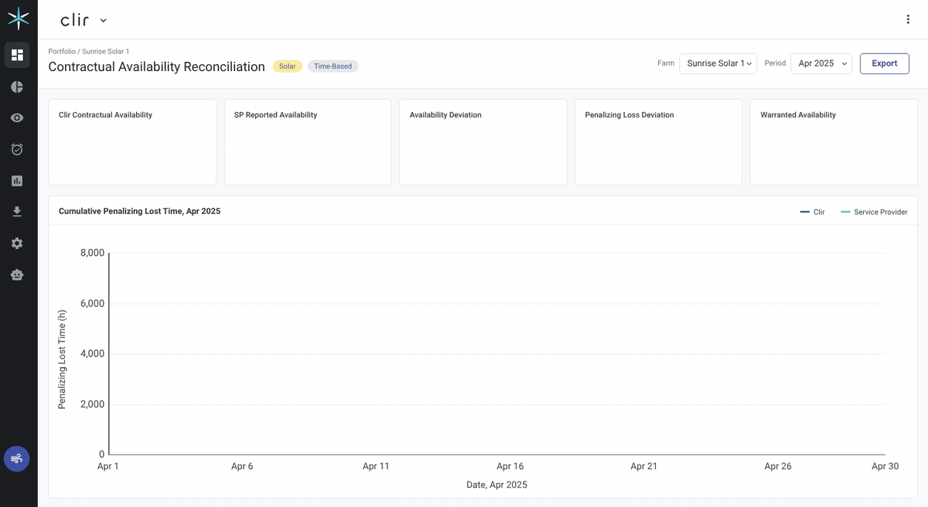Image resolution: width=928 pixels, height=507 pixels.
Task: Go to Portfolio breadcrumb link
Action: coord(62,51)
